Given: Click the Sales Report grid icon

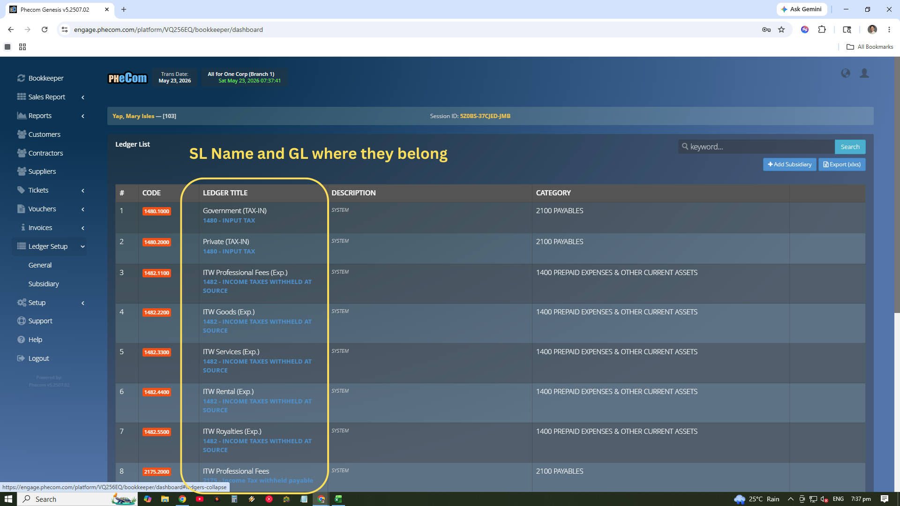Looking at the screenshot, I should (21, 97).
